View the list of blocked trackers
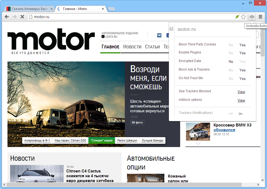The height and width of the screenshot is (189, 267). 241,92
